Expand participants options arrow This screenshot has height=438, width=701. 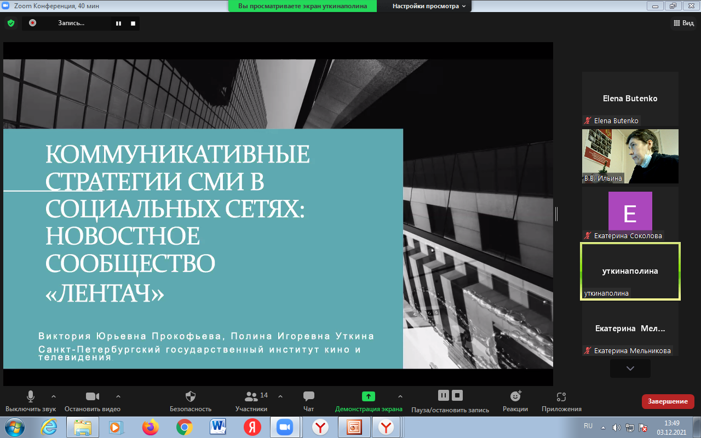pos(280,396)
